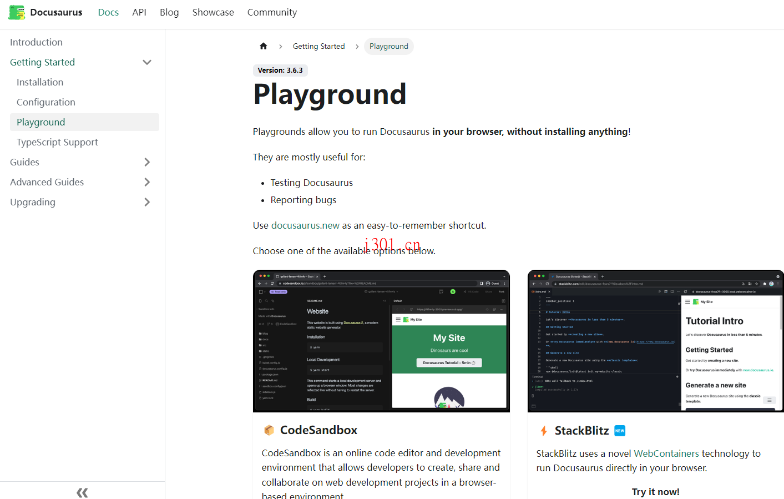This screenshot has height=499, width=784.
Task: Visit the Community section
Action: (x=272, y=12)
